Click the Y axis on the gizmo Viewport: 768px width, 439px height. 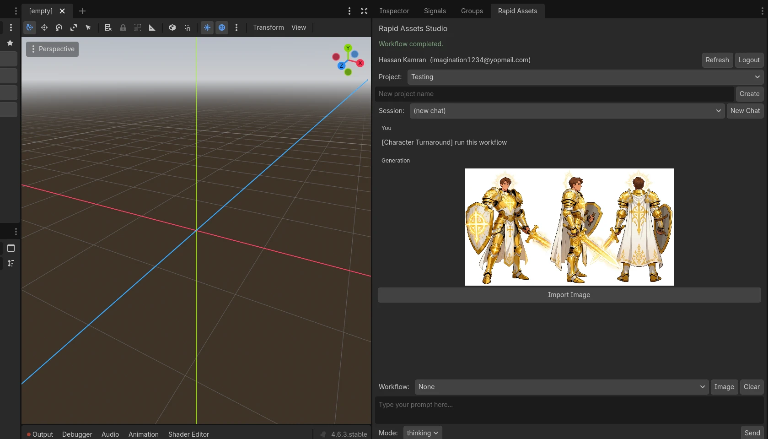point(348,48)
